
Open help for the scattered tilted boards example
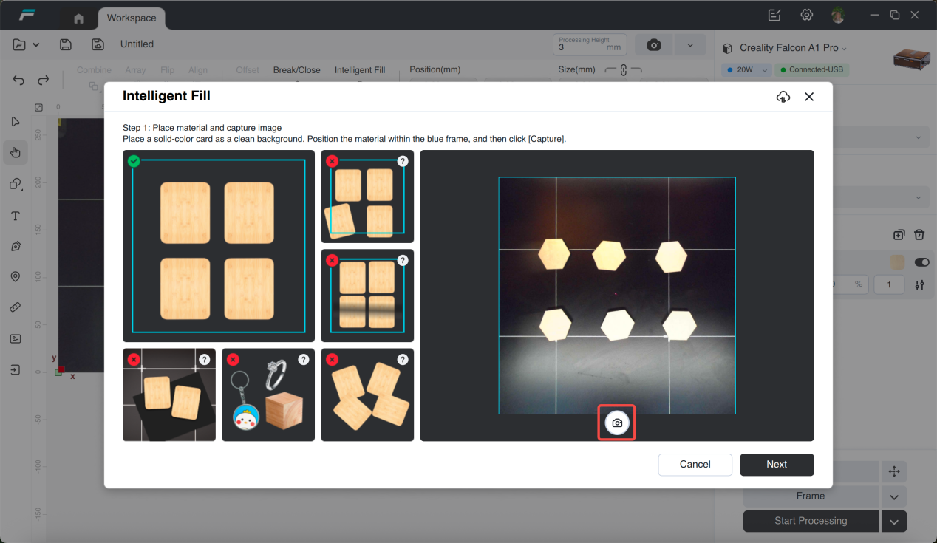click(x=403, y=360)
